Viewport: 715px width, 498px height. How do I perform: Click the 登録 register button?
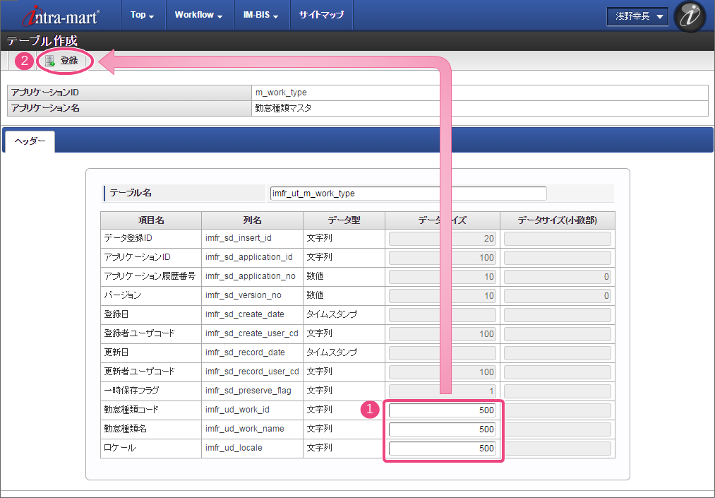pos(63,61)
